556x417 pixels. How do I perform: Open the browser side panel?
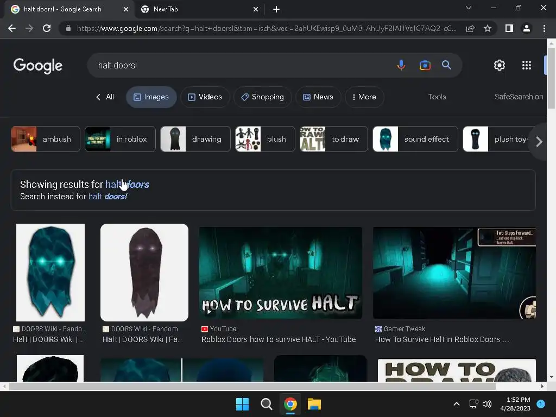coord(509,28)
